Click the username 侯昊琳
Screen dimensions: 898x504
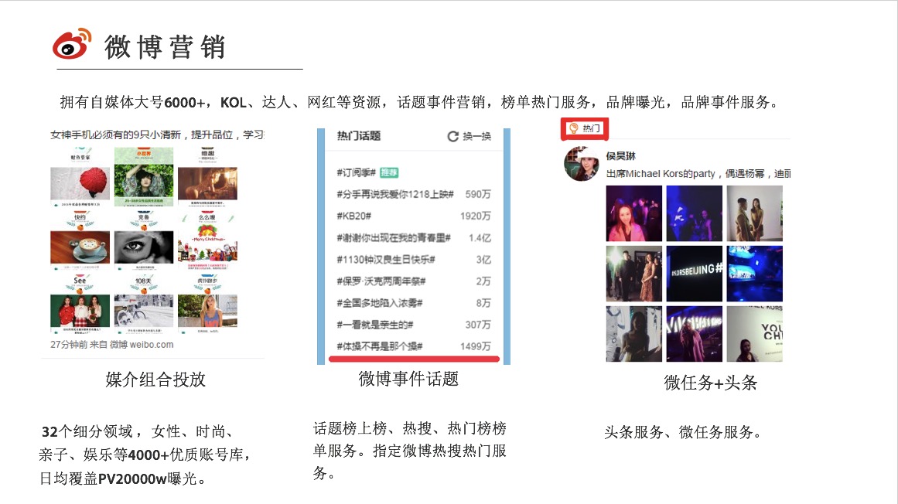tap(620, 156)
